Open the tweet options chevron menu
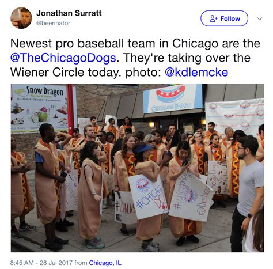This screenshot has width=273, height=269. (x=260, y=19)
